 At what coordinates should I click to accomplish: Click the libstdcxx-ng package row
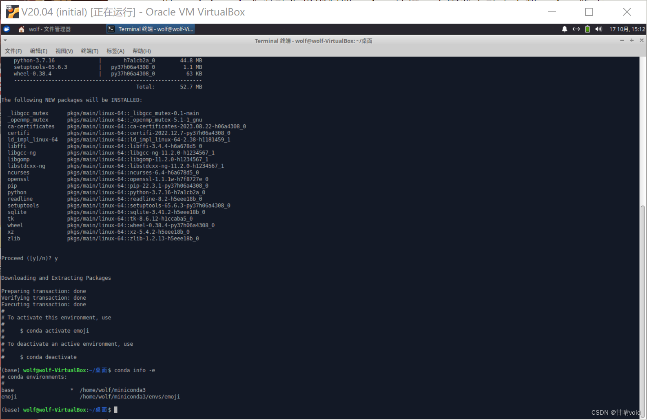point(115,166)
